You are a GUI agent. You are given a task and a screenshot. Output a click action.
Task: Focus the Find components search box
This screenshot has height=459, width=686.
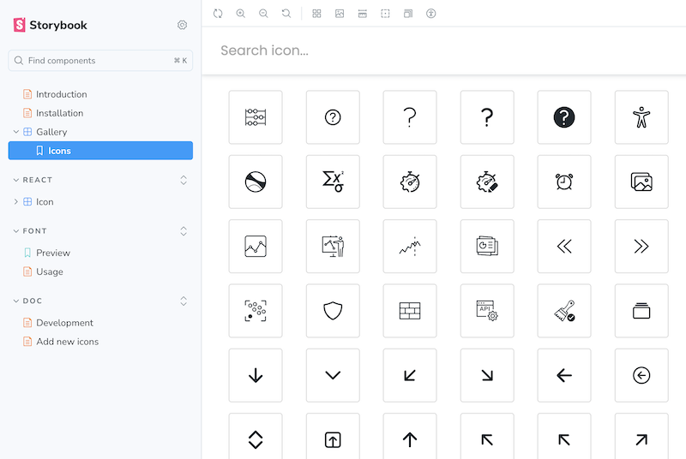coord(100,61)
